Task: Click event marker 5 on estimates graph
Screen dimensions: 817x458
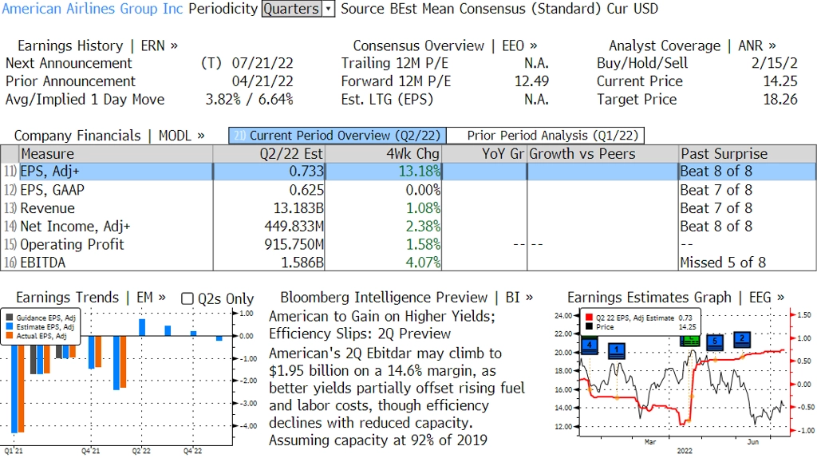Action: [715, 342]
